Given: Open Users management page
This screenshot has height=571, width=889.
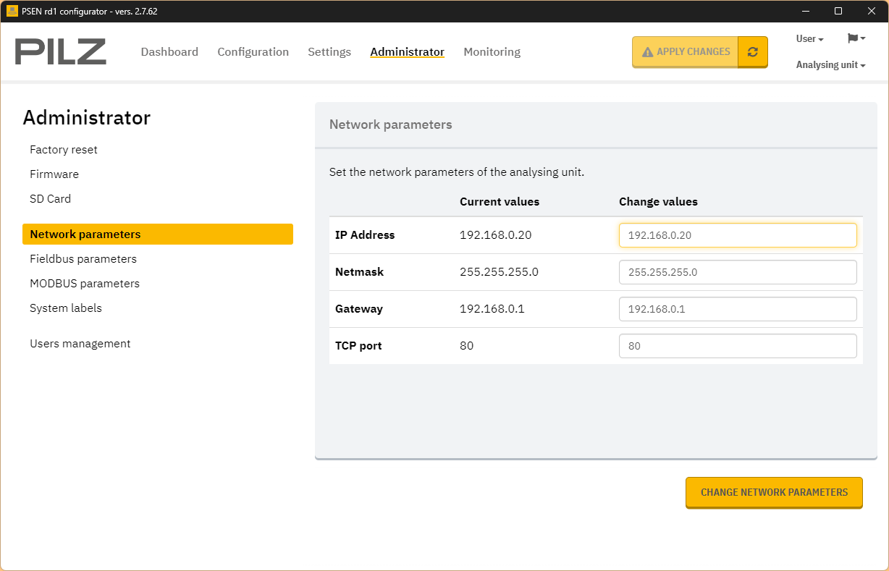Looking at the screenshot, I should (x=80, y=344).
